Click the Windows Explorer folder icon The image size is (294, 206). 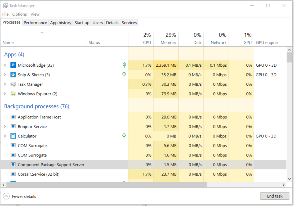13,94
